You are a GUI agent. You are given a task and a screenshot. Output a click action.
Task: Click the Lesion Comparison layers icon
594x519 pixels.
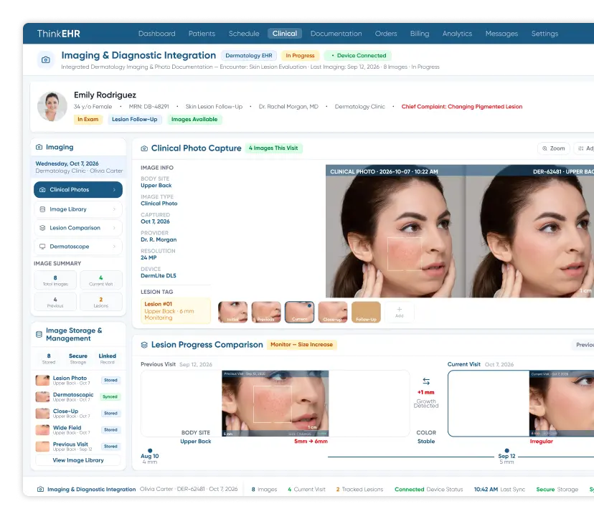click(42, 228)
